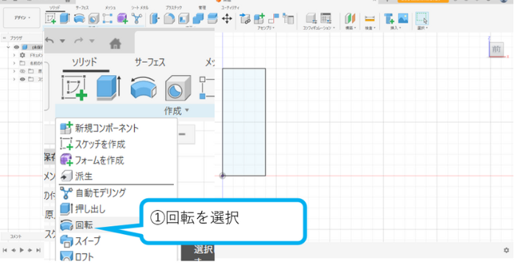Select the Combine tool icon
Screen dimensions: 514x268
pos(198,18)
